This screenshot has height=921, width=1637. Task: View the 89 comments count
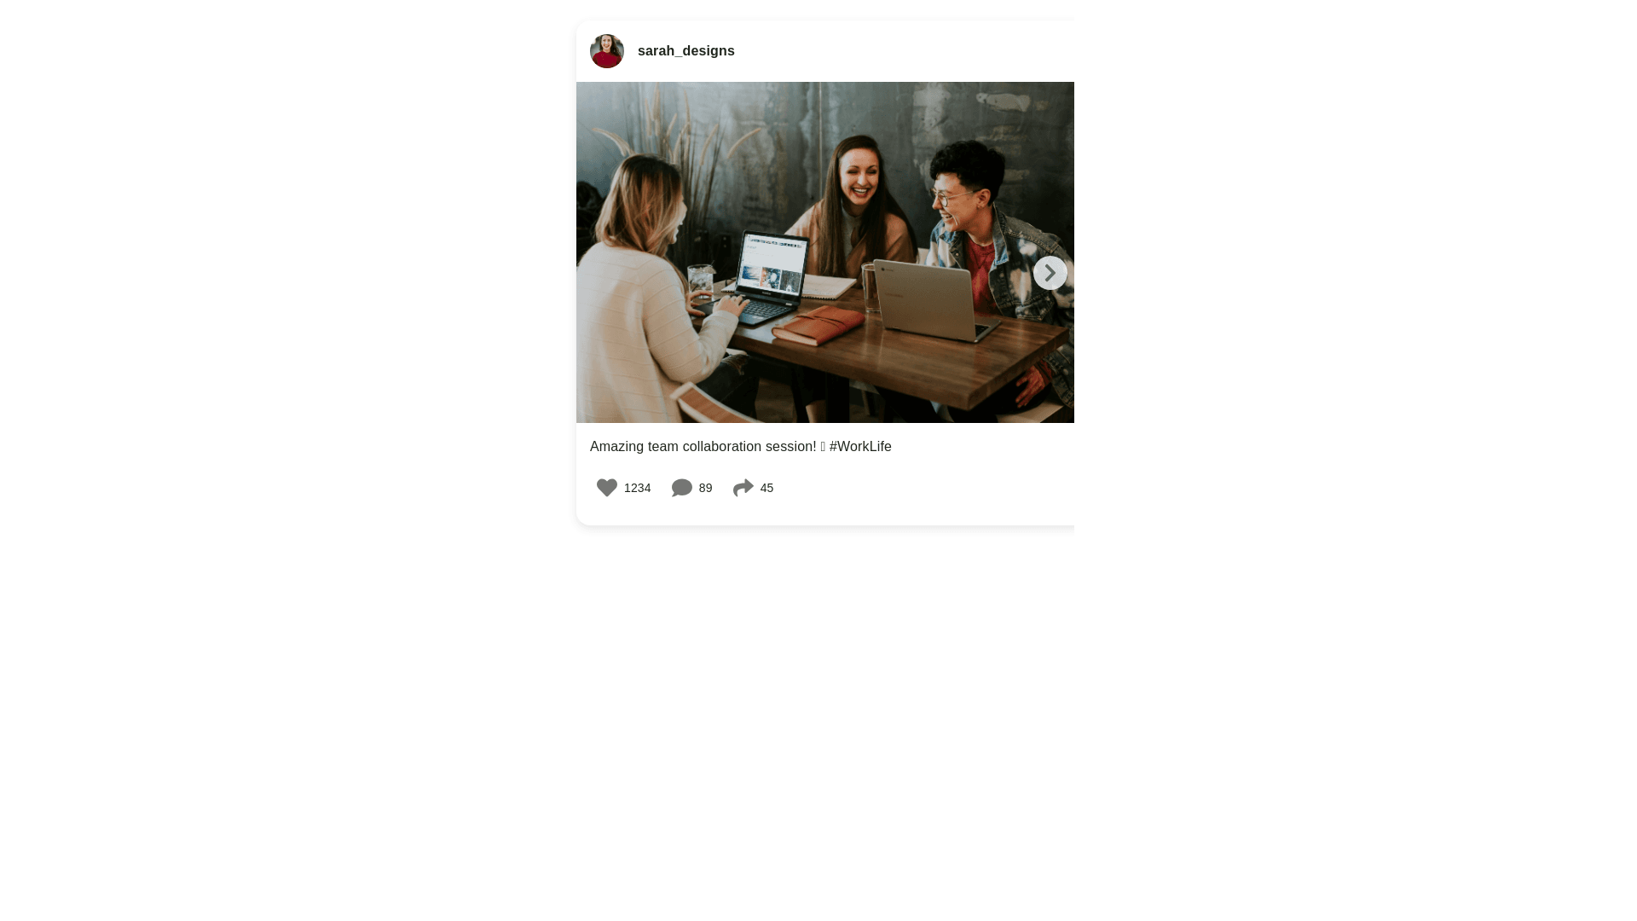[x=705, y=488]
